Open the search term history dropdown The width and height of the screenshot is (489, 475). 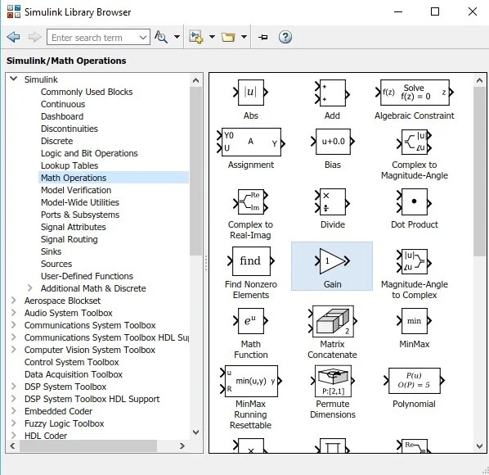(143, 38)
